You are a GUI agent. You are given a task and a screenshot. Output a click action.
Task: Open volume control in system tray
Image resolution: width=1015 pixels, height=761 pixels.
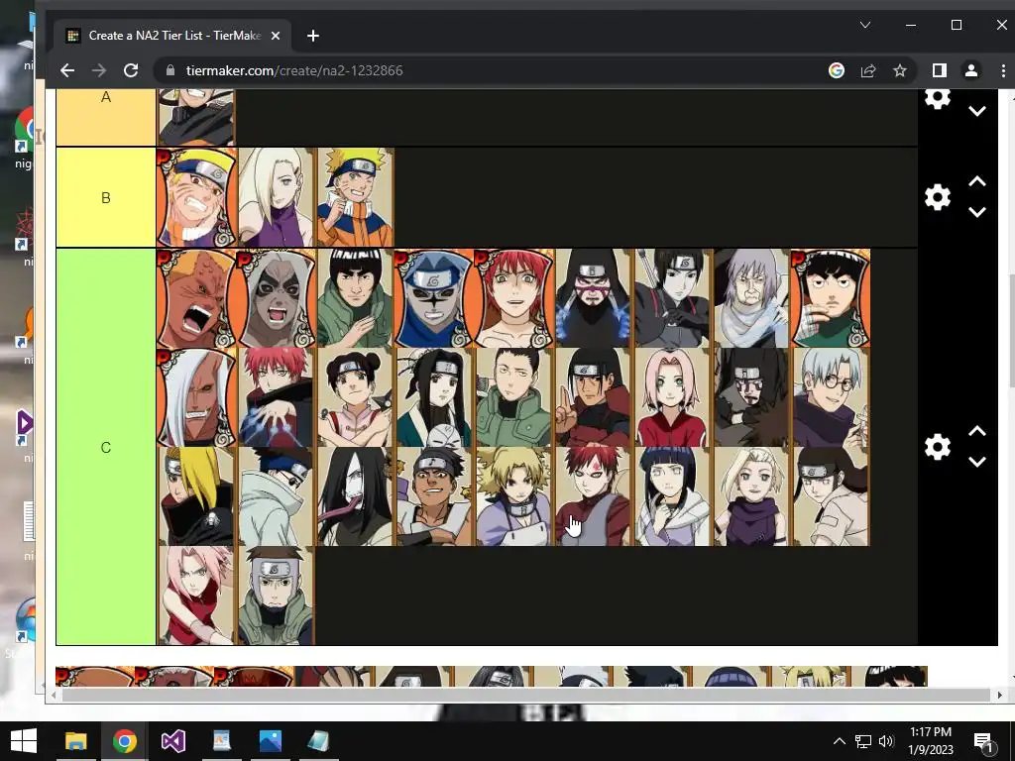coord(886,741)
